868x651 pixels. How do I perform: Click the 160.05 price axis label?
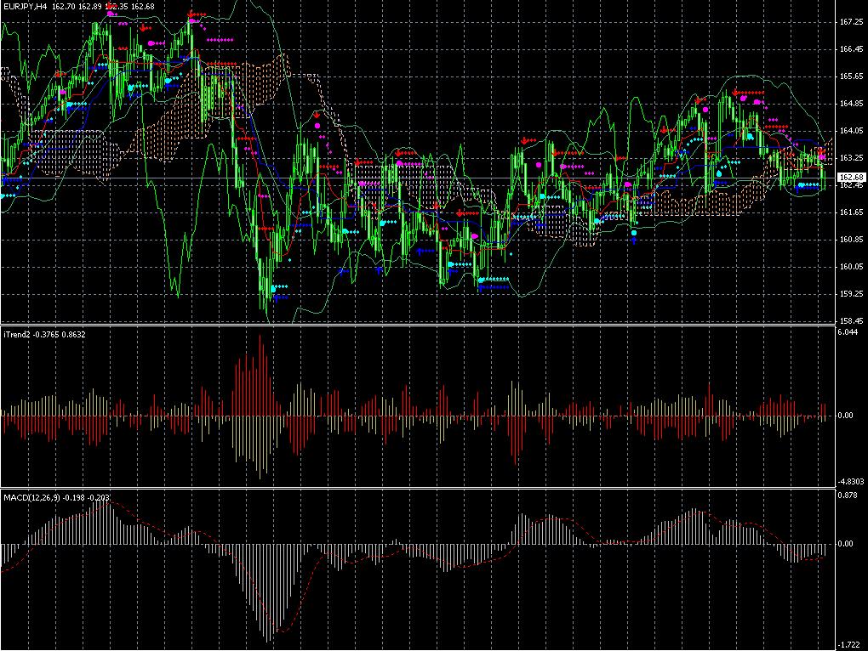851,266
